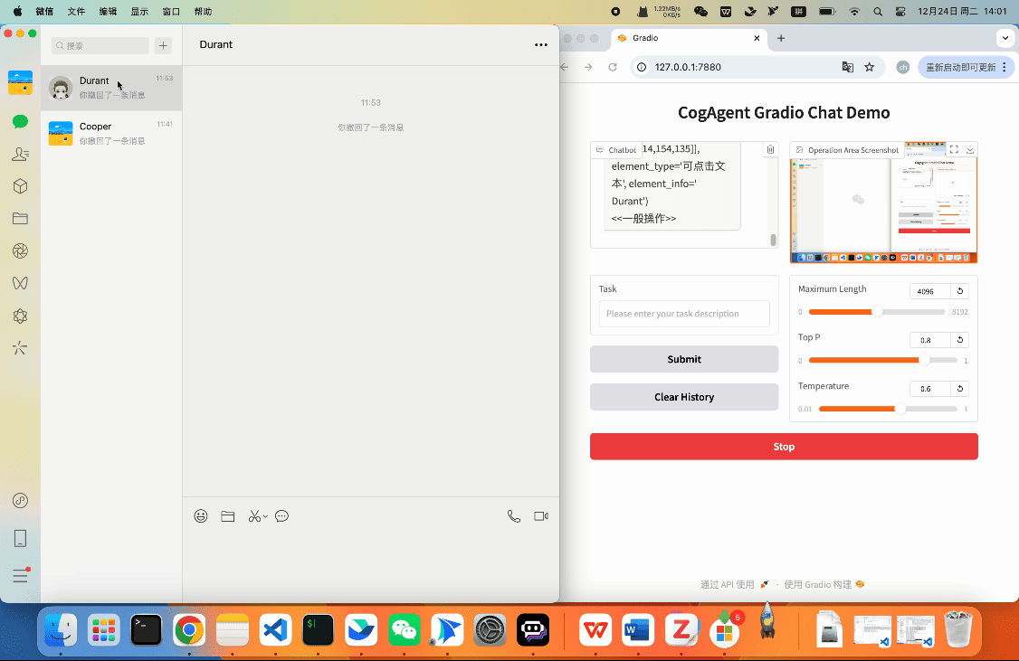Open Chrome tab search dropdown arrow
The height and width of the screenshot is (661, 1019).
1005,38
